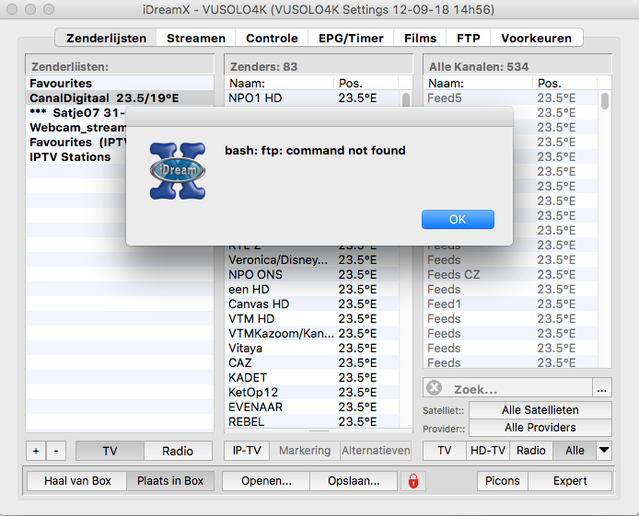Click the Opslaan button
The height and width of the screenshot is (516, 639).
(x=353, y=481)
